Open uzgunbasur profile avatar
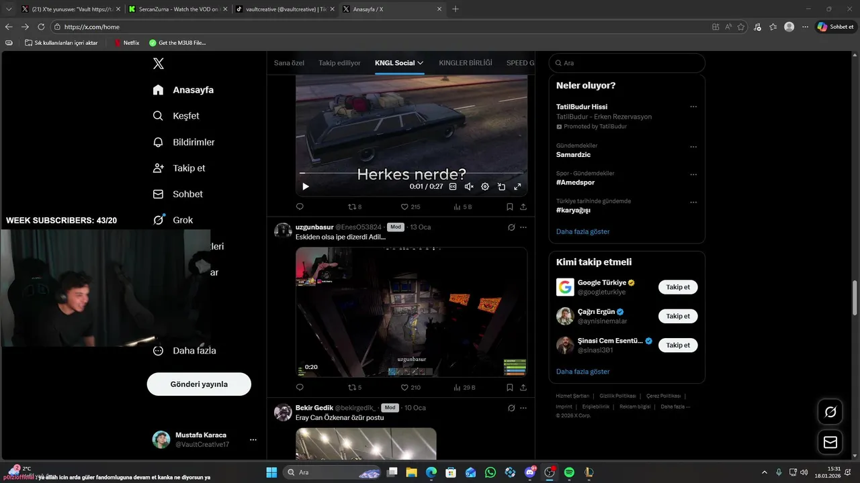860x483 pixels. pyautogui.click(x=283, y=231)
